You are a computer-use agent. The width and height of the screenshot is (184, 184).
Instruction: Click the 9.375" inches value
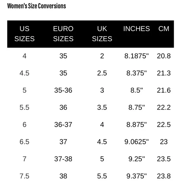[x=136, y=176]
